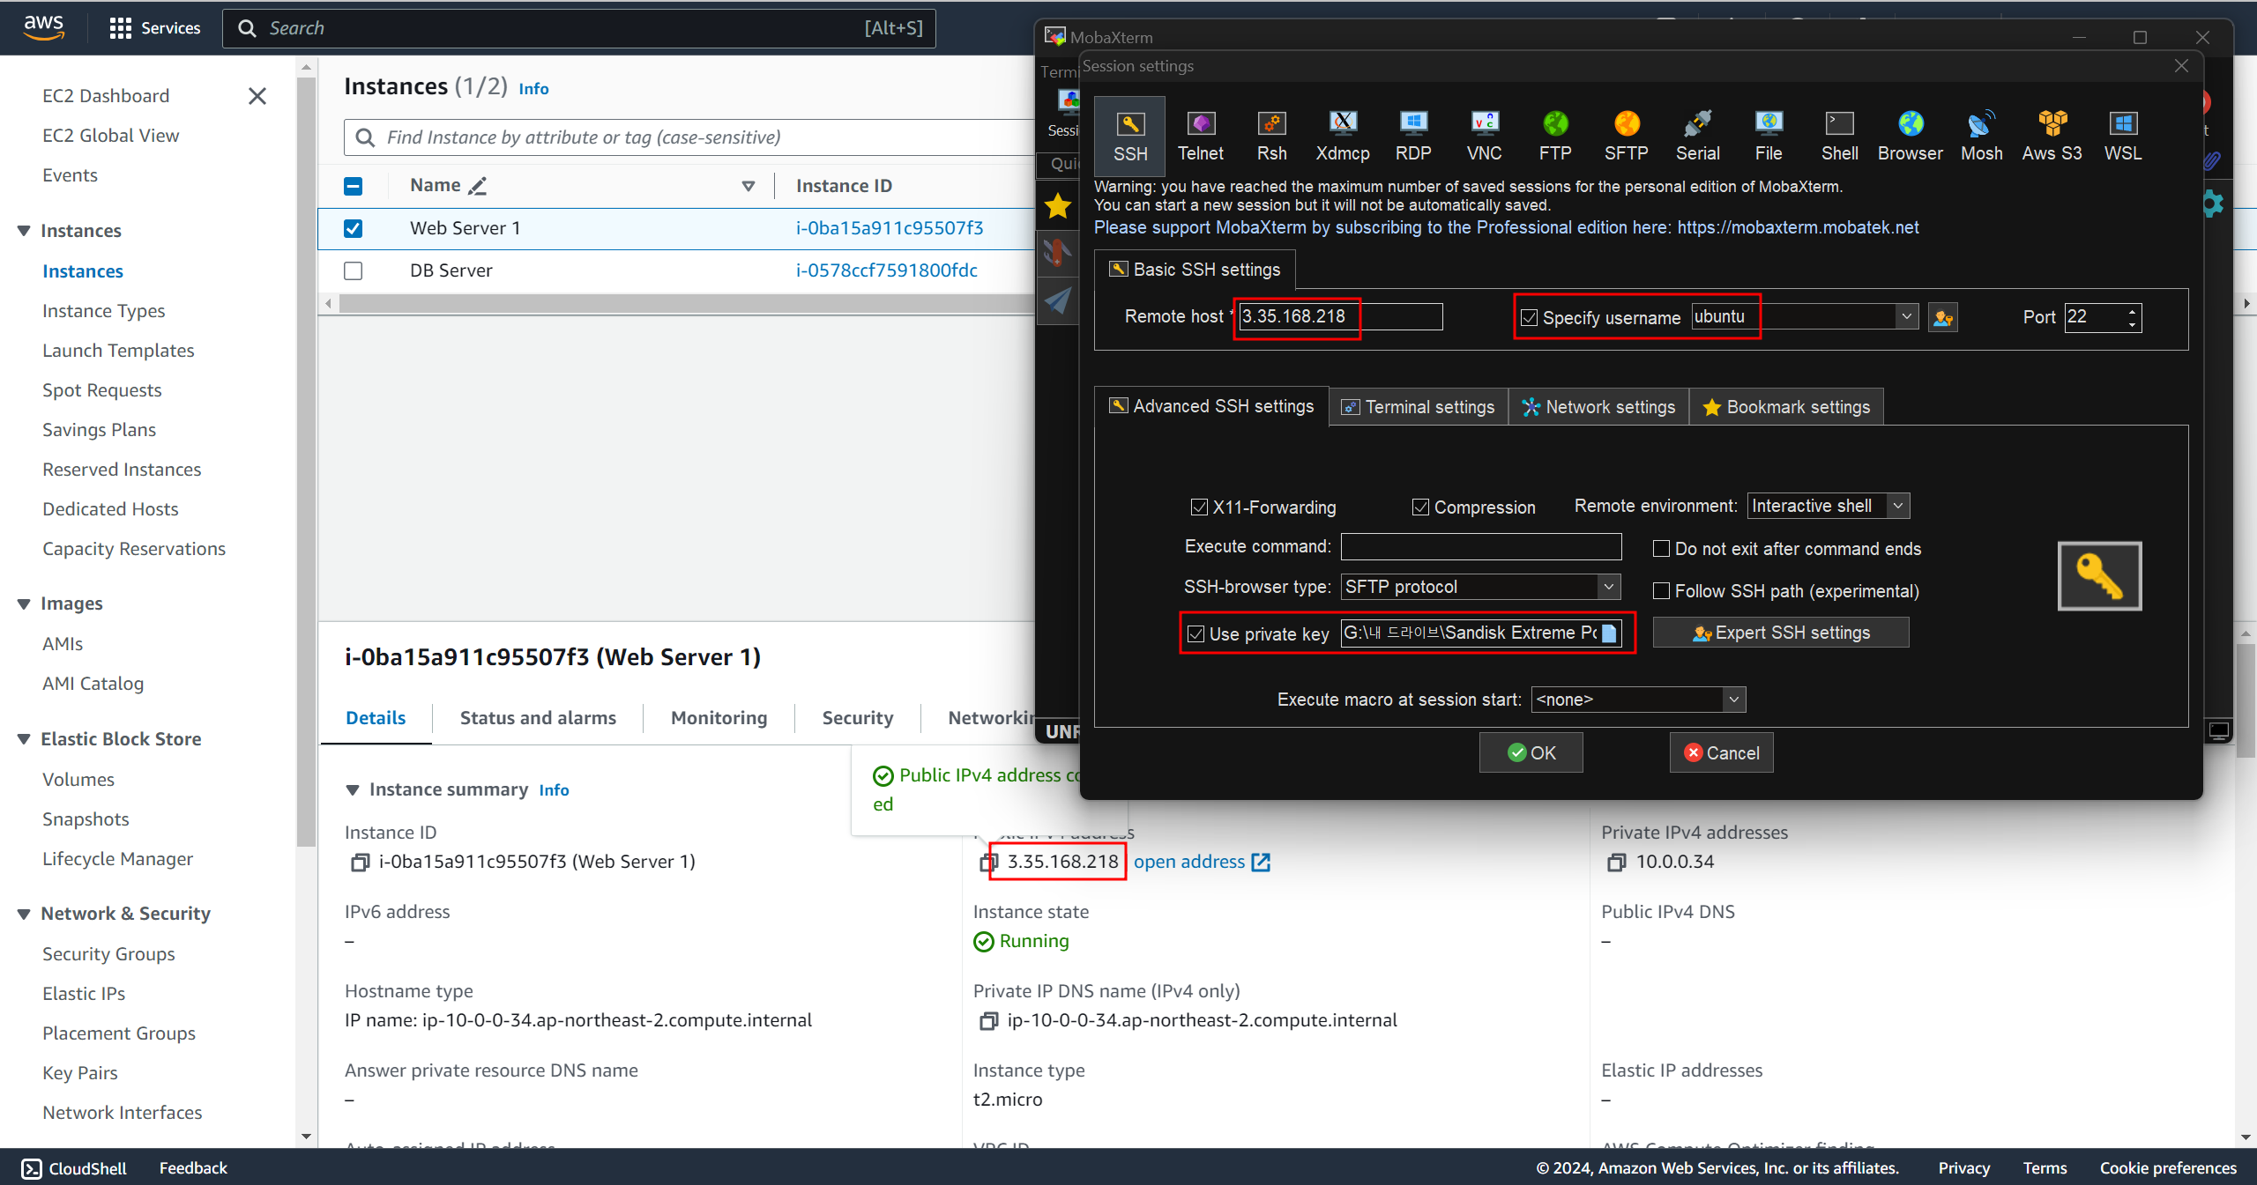Enable Follow SSH path (experimental)
Image resolution: width=2257 pixels, height=1185 pixels.
[1661, 591]
